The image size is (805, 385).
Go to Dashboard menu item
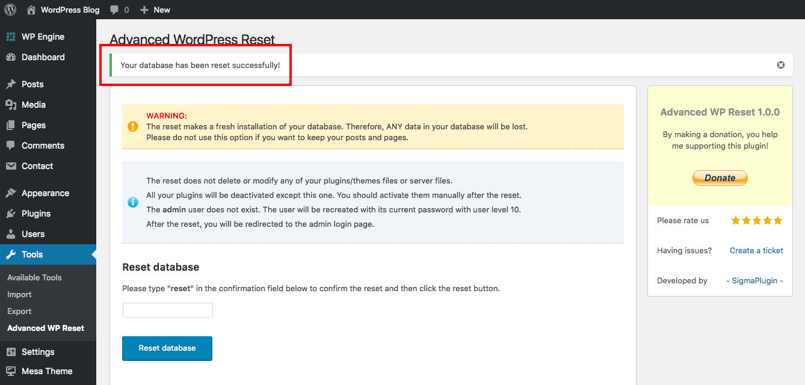(43, 57)
